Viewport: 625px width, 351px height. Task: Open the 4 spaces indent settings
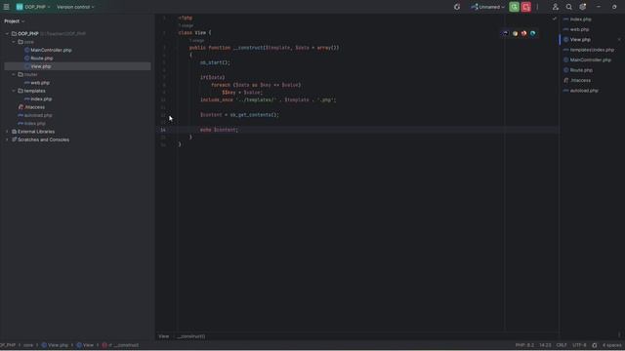click(611, 345)
